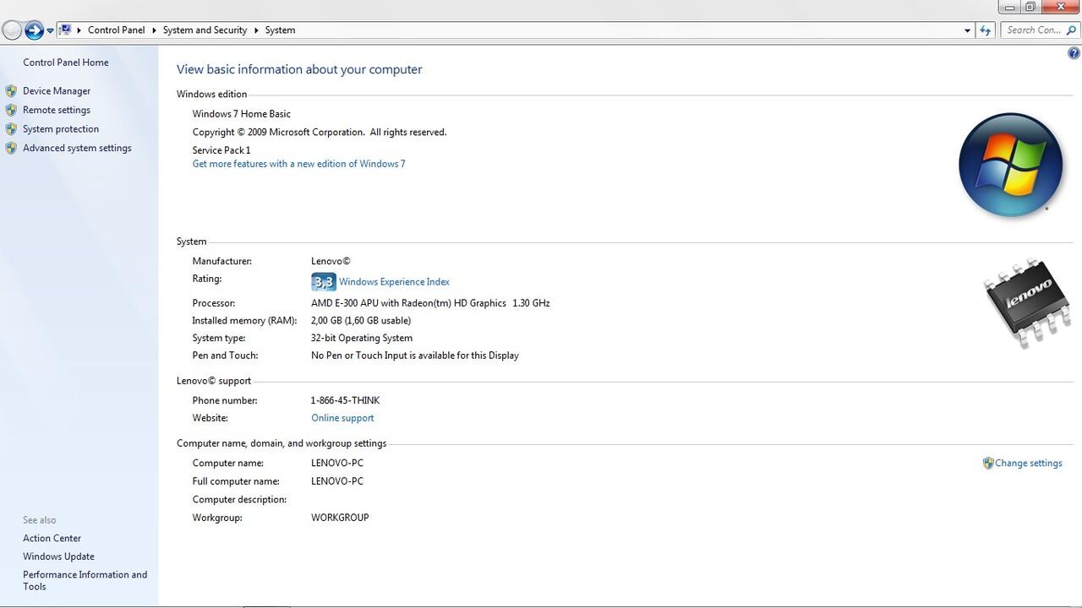Click the Search Control Panel field
The width and height of the screenshot is (1082, 608).
pyautogui.click(x=1033, y=30)
